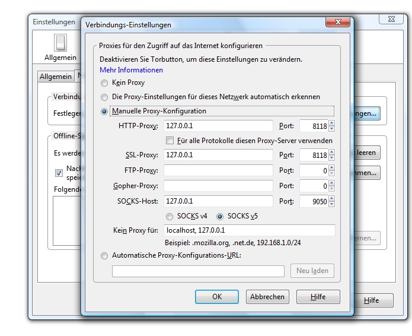This screenshot has width=412, height=336.
Task: Decrease the SOCKS-Host port value
Action: point(331,204)
